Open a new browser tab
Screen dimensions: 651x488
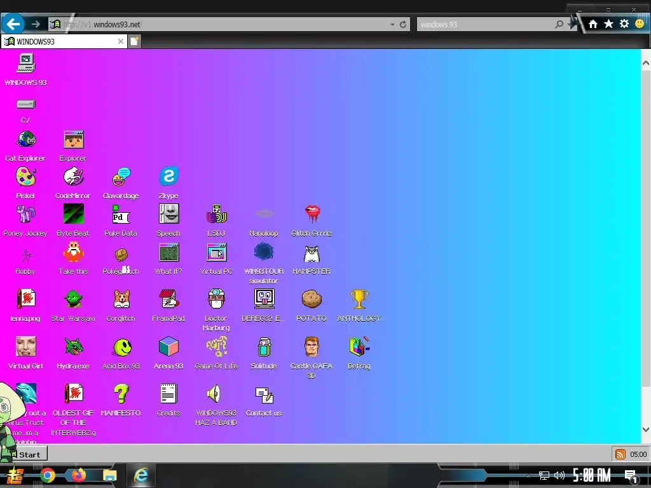pyautogui.click(x=134, y=41)
